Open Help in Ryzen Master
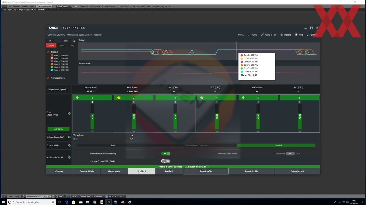 coord(299,35)
